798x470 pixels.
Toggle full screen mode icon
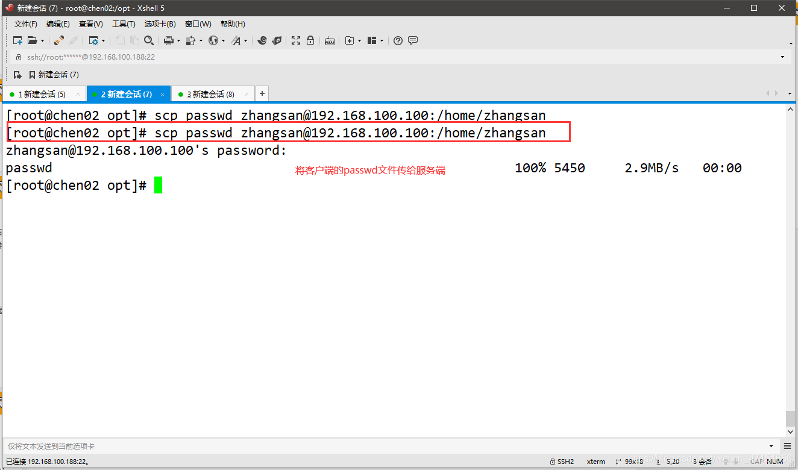click(x=296, y=40)
